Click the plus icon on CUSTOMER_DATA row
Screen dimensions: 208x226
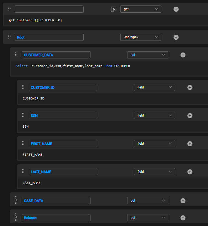click(183, 55)
